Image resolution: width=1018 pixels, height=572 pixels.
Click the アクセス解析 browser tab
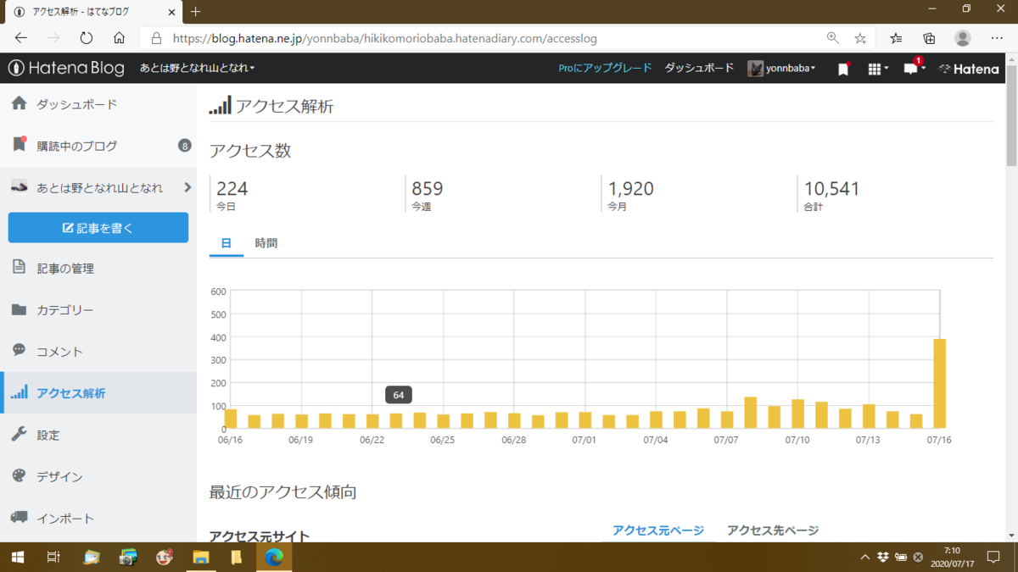[92, 12]
